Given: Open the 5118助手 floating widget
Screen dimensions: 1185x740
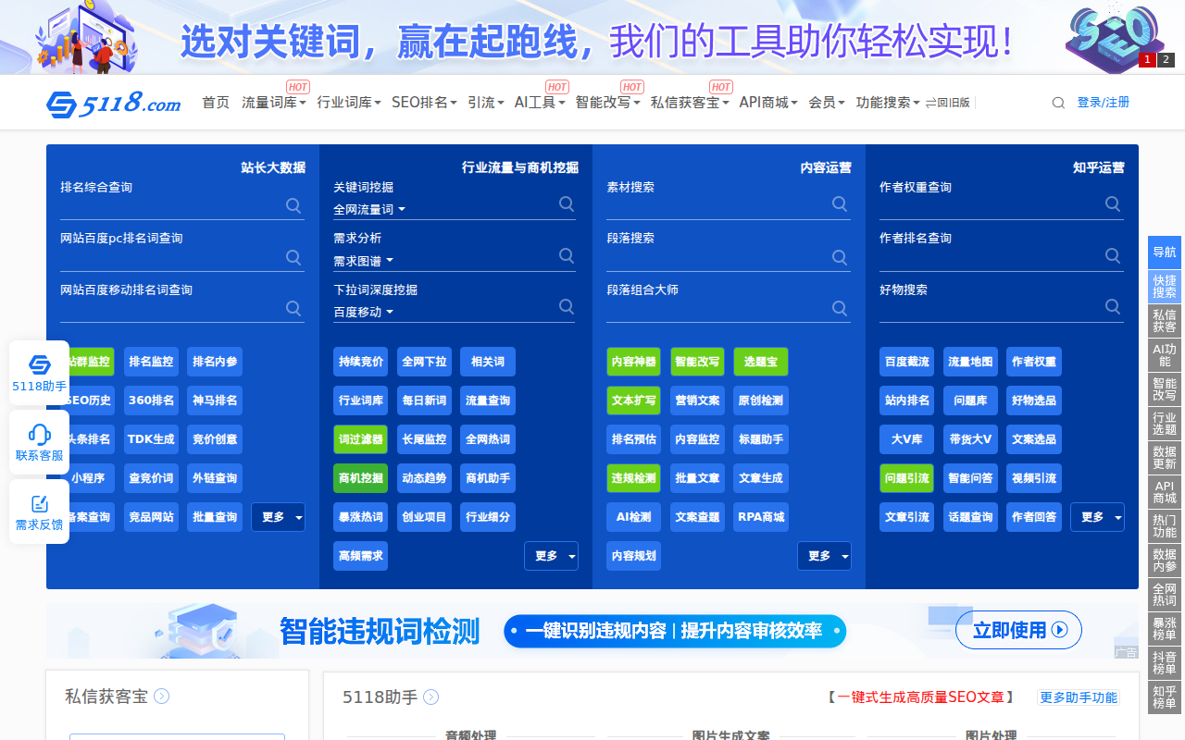Looking at the screenshot, I should (39, 373).
